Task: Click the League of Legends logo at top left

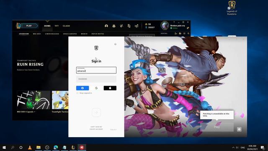Action: (x=18, y=26)
